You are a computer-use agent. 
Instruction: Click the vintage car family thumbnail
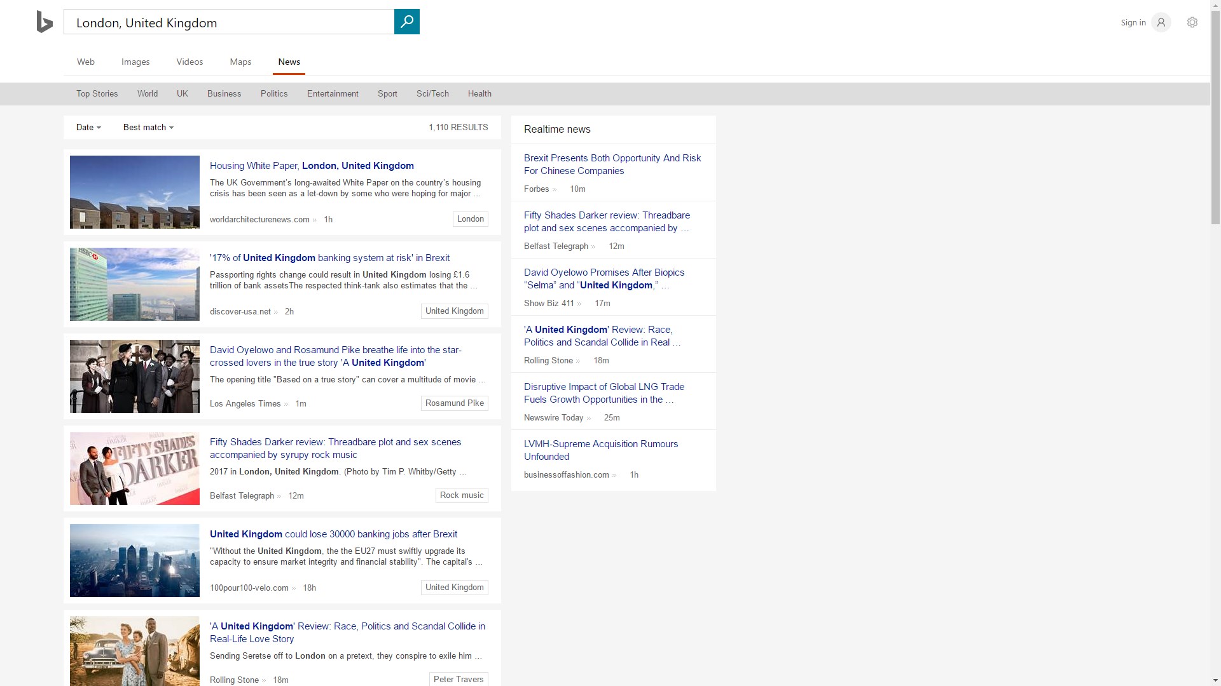135,651
